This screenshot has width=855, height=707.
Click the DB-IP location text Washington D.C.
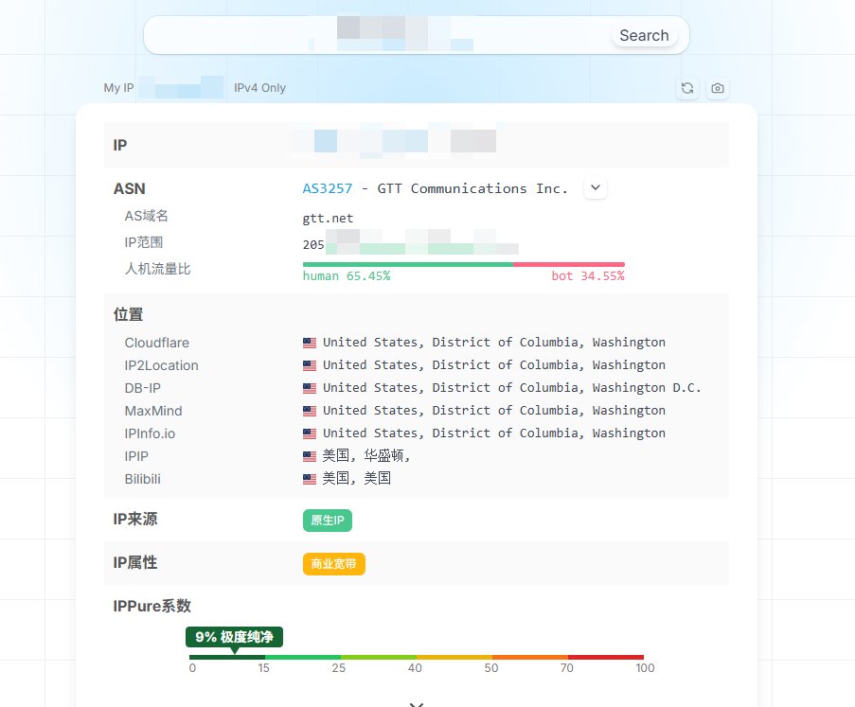[511, 387]
